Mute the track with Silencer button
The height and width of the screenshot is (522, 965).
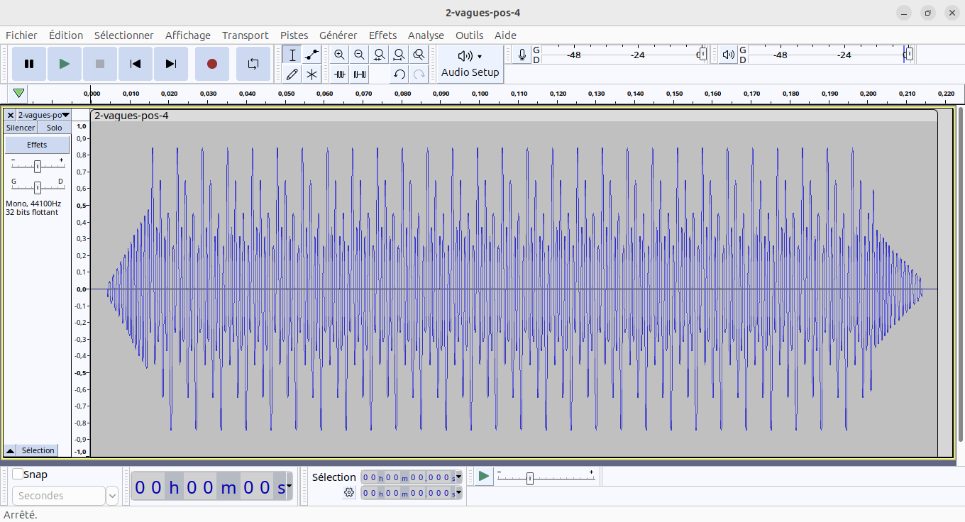pyautogui.click(x=21, y=128)
